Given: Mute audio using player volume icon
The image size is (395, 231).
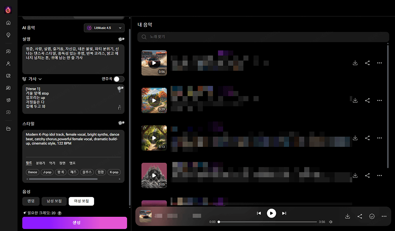Looking at the screenshot, I should click(331, 222).
